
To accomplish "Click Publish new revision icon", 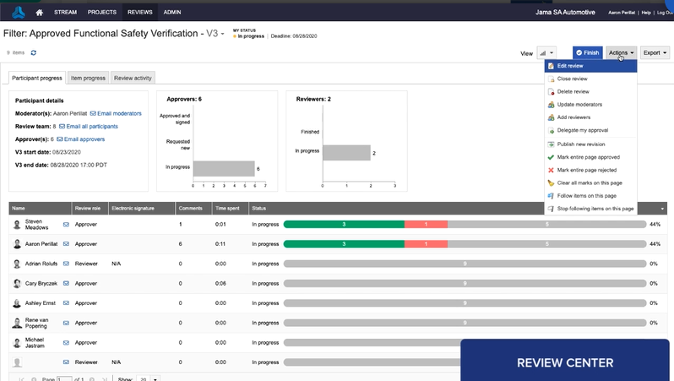I will (551, 144).
